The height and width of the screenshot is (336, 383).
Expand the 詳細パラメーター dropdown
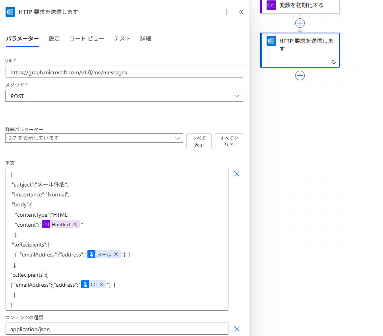(x=177, y=138)
